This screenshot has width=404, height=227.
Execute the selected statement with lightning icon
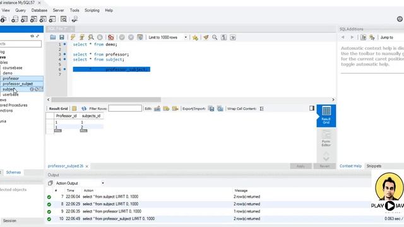point(73,37)
